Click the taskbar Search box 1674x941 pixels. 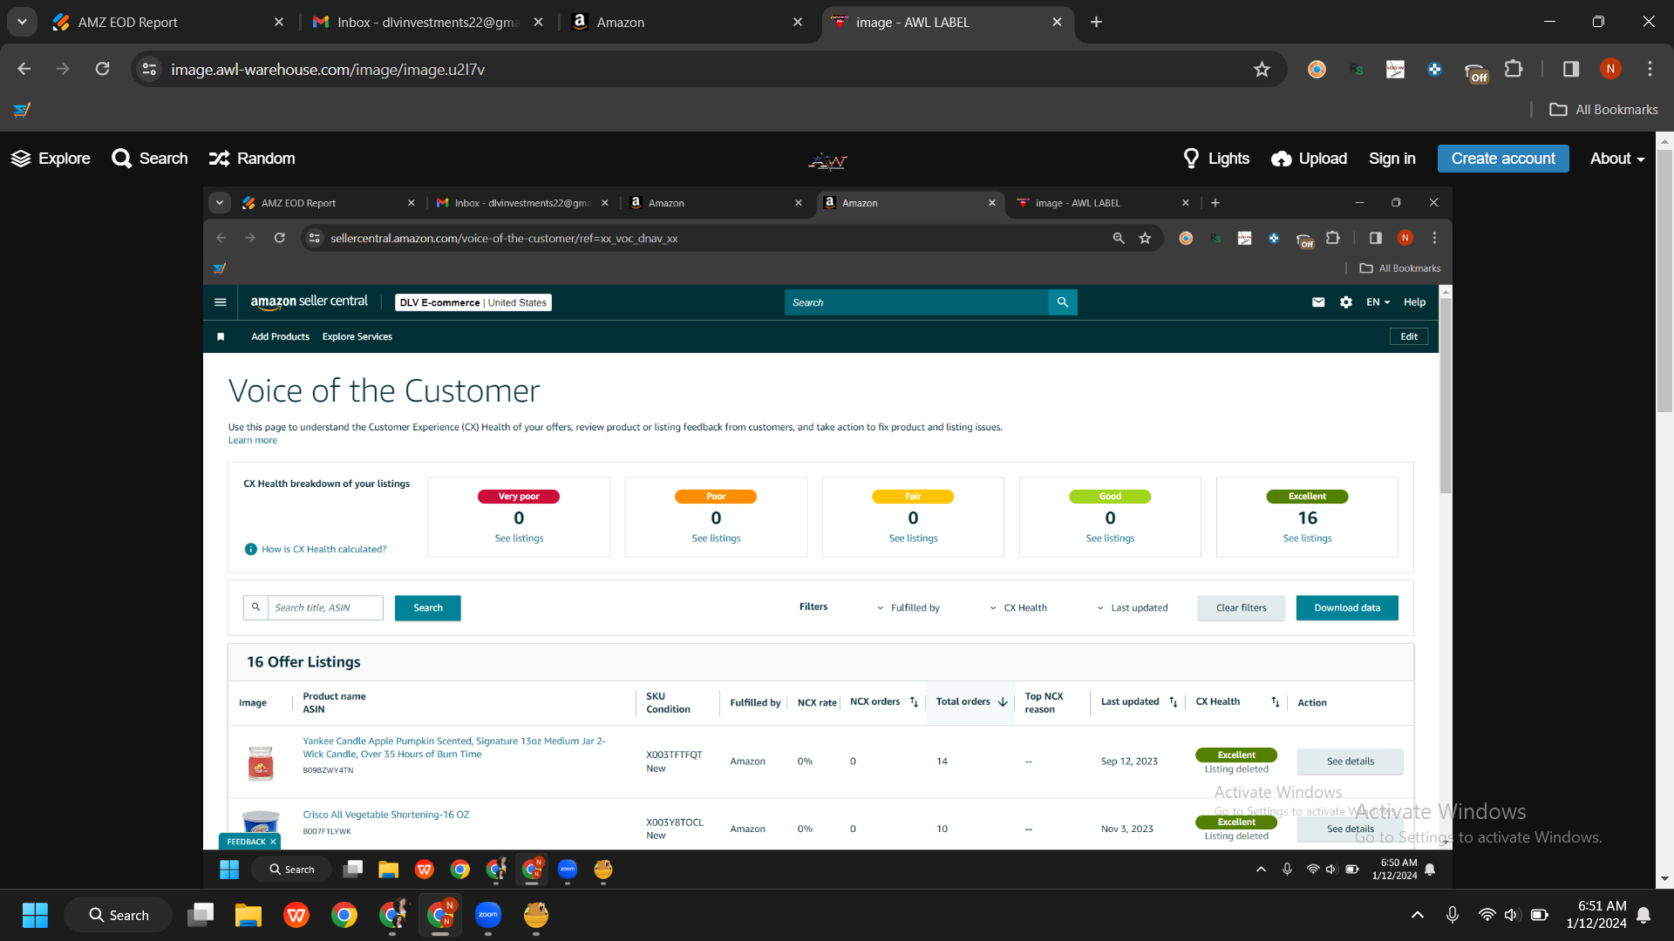tap(118, 915)
